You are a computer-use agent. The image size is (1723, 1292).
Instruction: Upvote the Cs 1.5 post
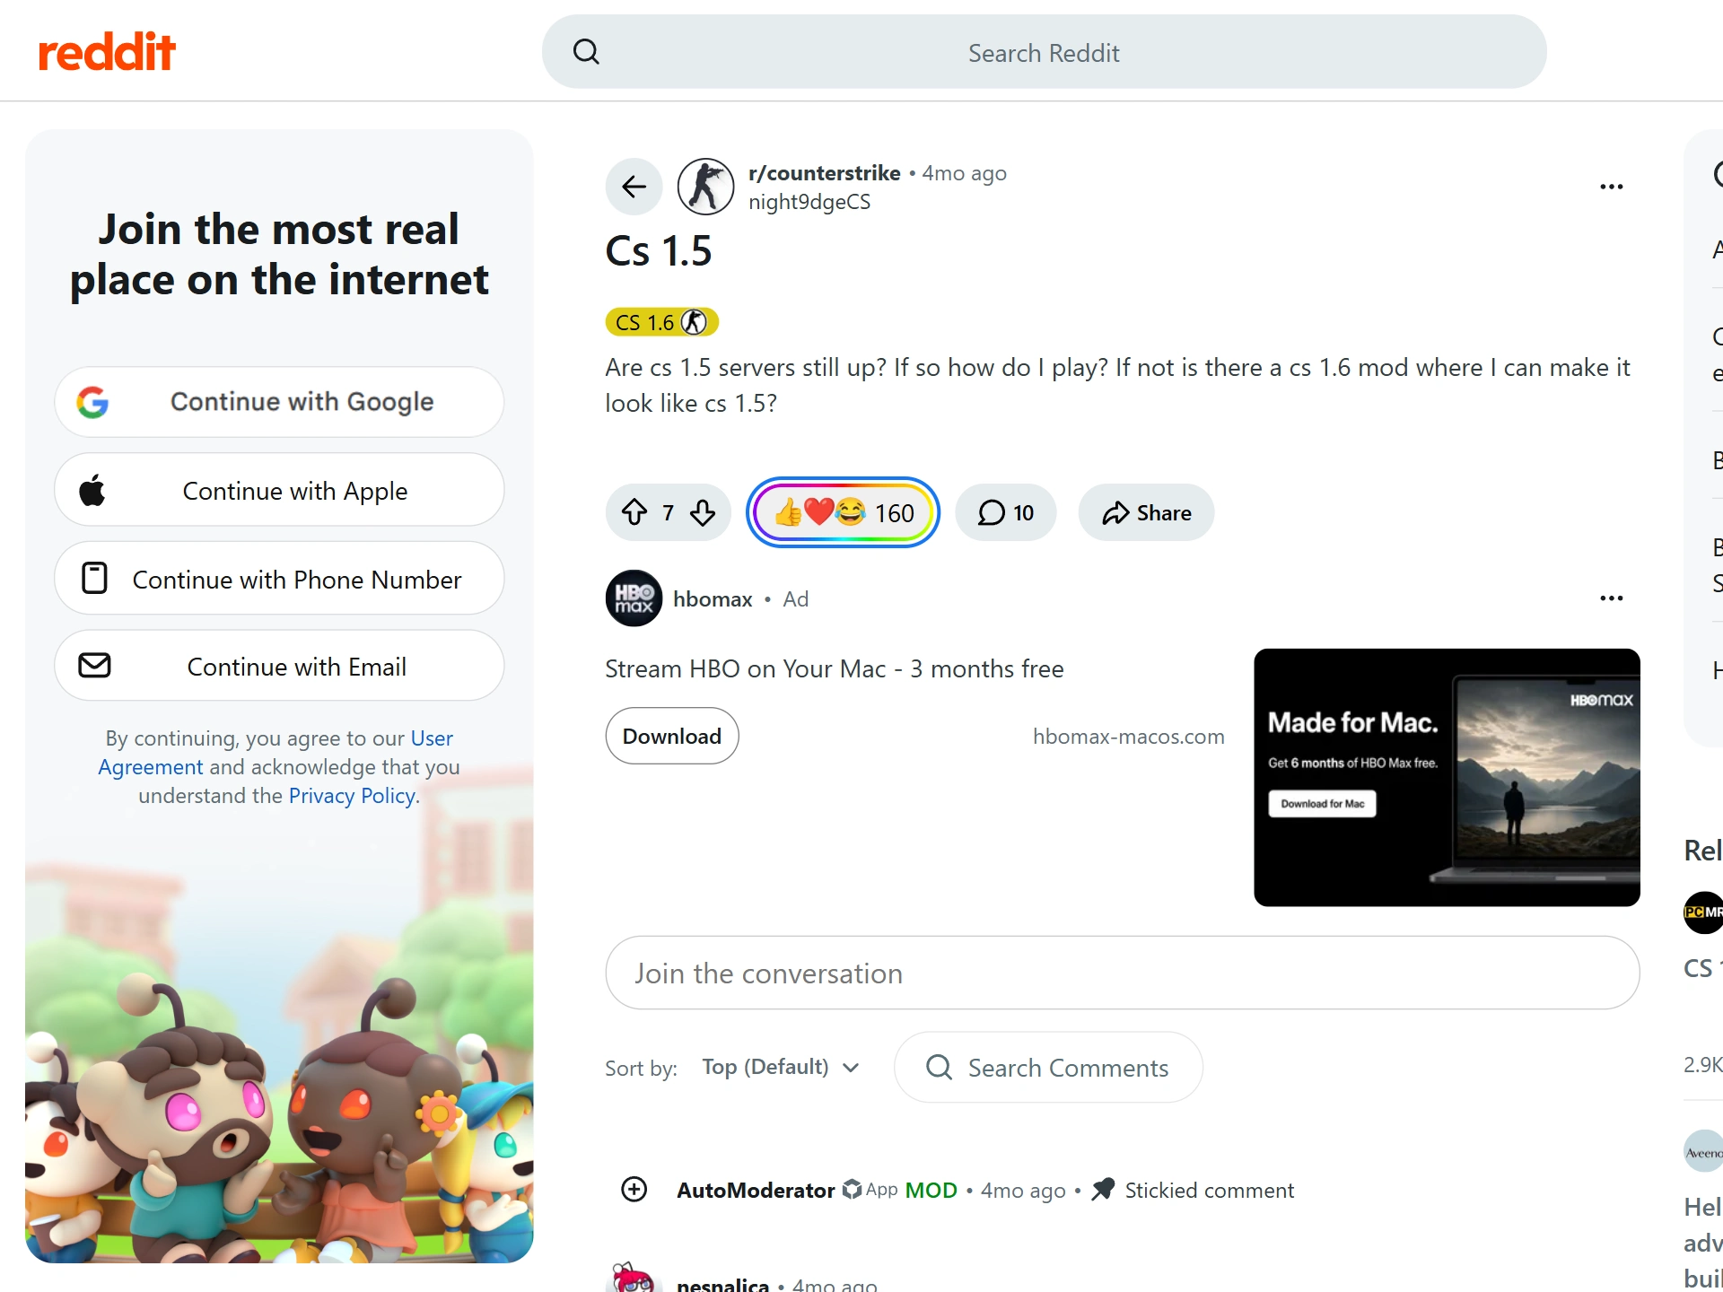[634, 512]
